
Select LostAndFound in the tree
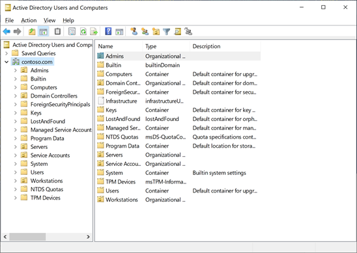coord(48,121)
